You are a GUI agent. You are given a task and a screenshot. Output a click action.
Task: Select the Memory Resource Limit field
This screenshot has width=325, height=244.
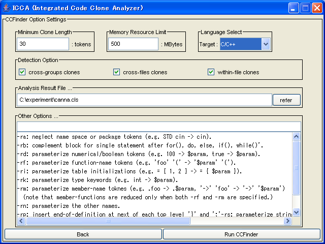133,44
